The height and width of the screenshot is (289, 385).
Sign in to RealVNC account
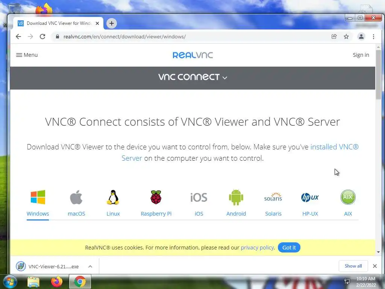[361, 55]
